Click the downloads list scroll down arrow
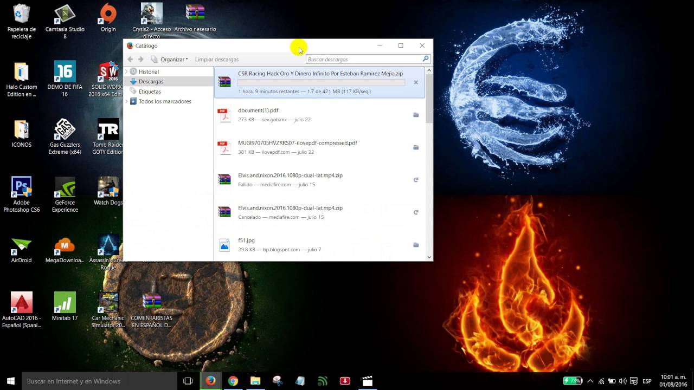Screen dimensions: 694x390 click(429, 257)
